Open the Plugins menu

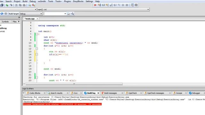tap(67, 1)
